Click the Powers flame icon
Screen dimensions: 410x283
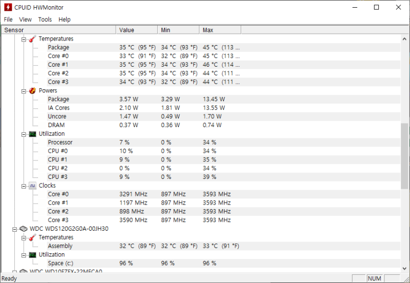pyautogui.click(x=32, y=91)
